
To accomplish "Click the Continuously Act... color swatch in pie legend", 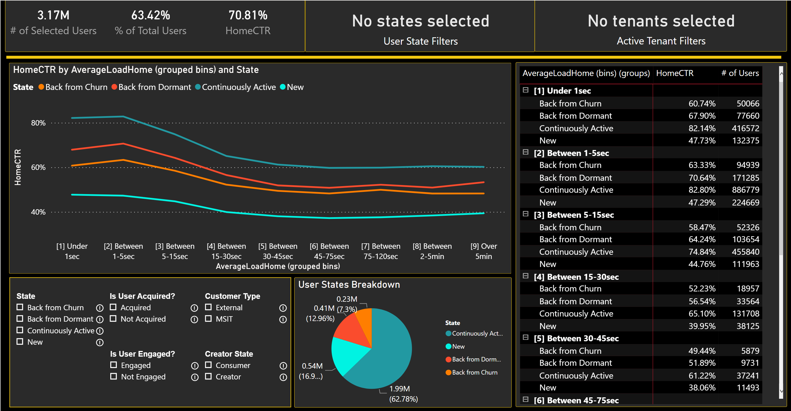I will 448,333.
